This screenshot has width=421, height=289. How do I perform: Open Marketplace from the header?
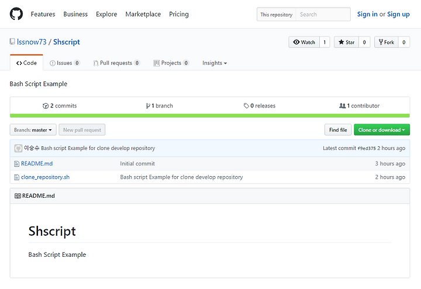[143, 14]
